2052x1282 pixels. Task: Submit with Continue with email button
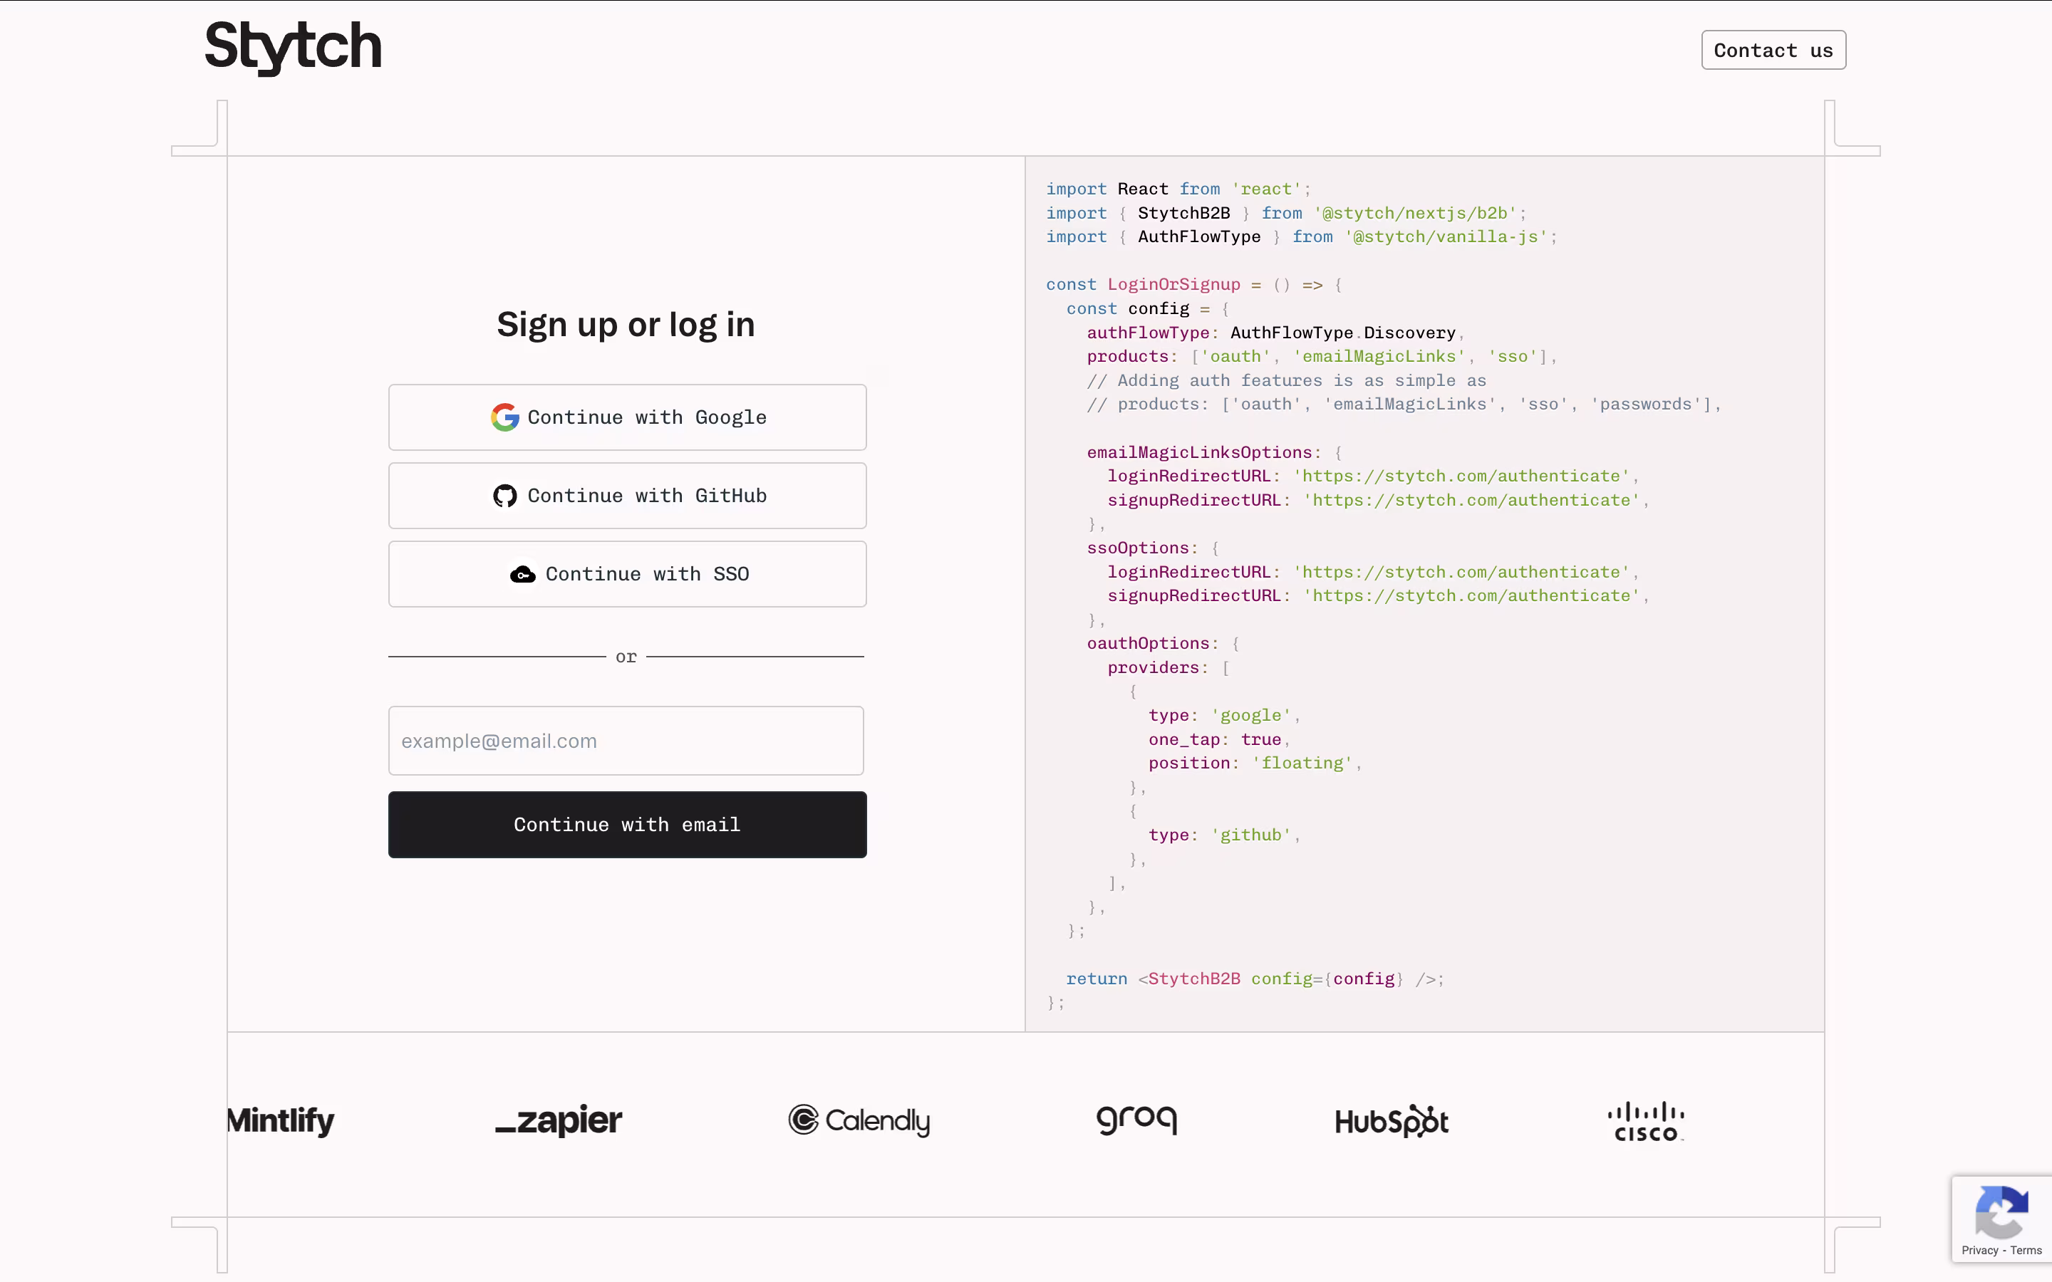point(628,825)
